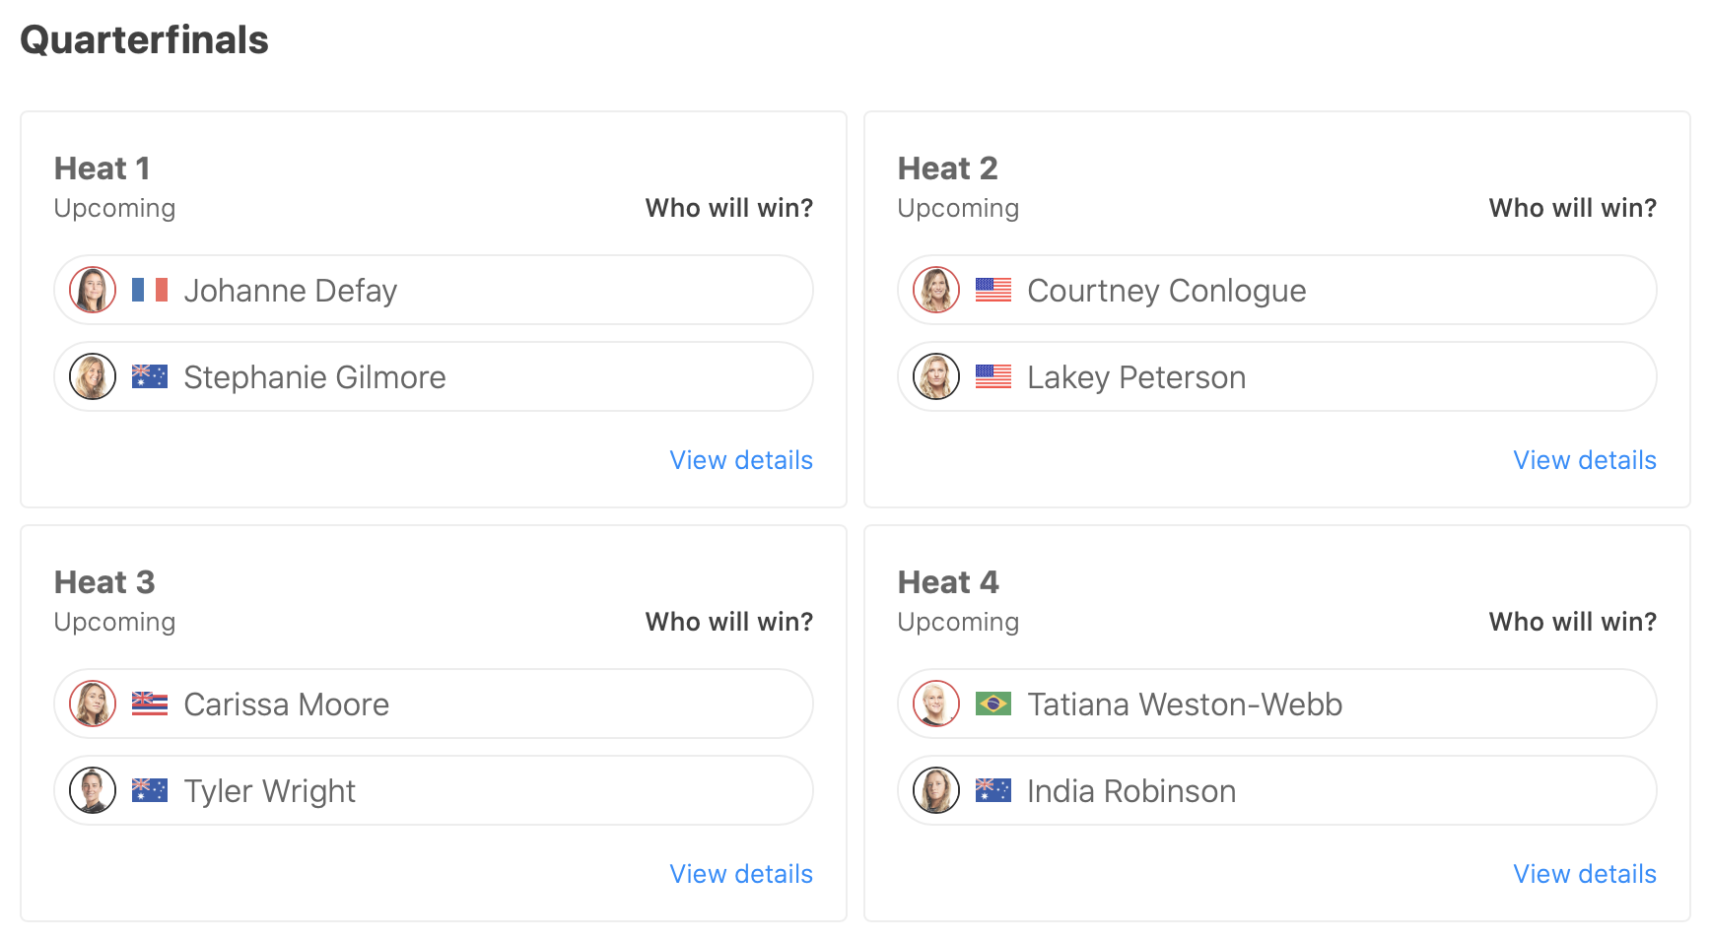Click Tatiana Weston-Webb's avatar photo

tap(936, 704)
